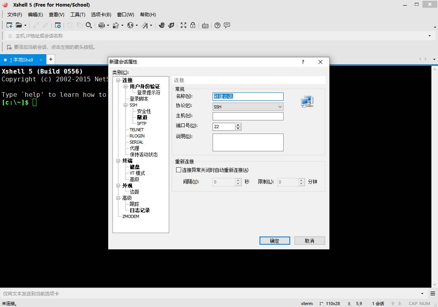Decrease port number with down spinner
This screenshot has width=438, height=307.
(238, 129)
